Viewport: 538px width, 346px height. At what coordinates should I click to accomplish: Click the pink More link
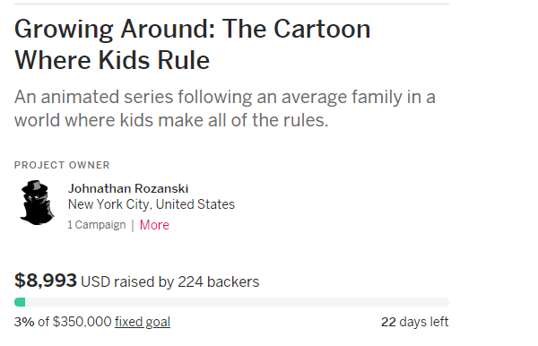click(x=154, y=225)
